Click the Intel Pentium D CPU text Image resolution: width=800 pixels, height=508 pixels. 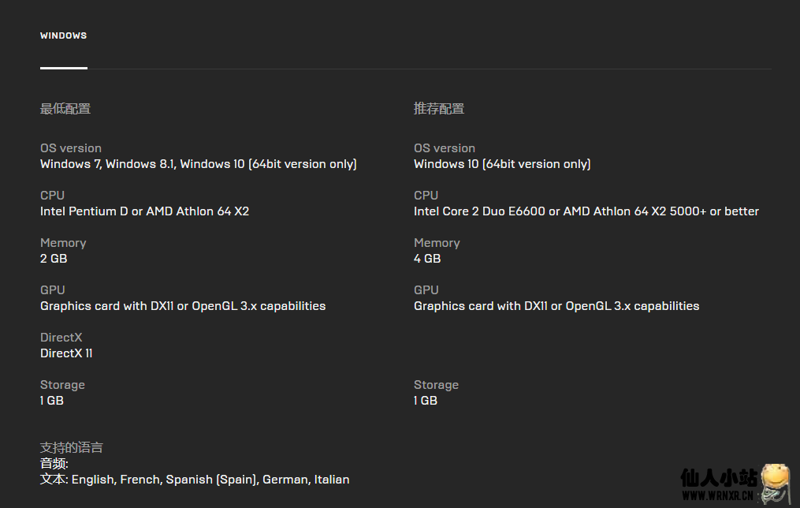(x=144, y=211)
